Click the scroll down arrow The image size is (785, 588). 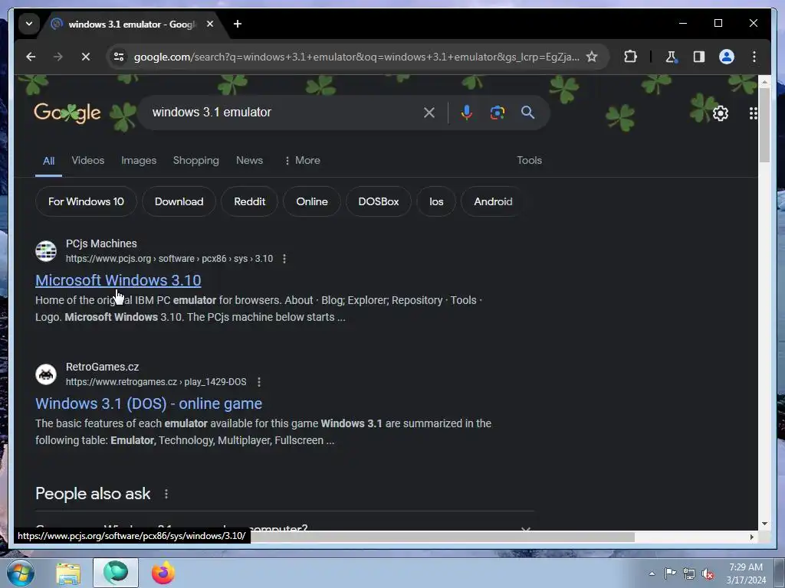tap(764, 524)
